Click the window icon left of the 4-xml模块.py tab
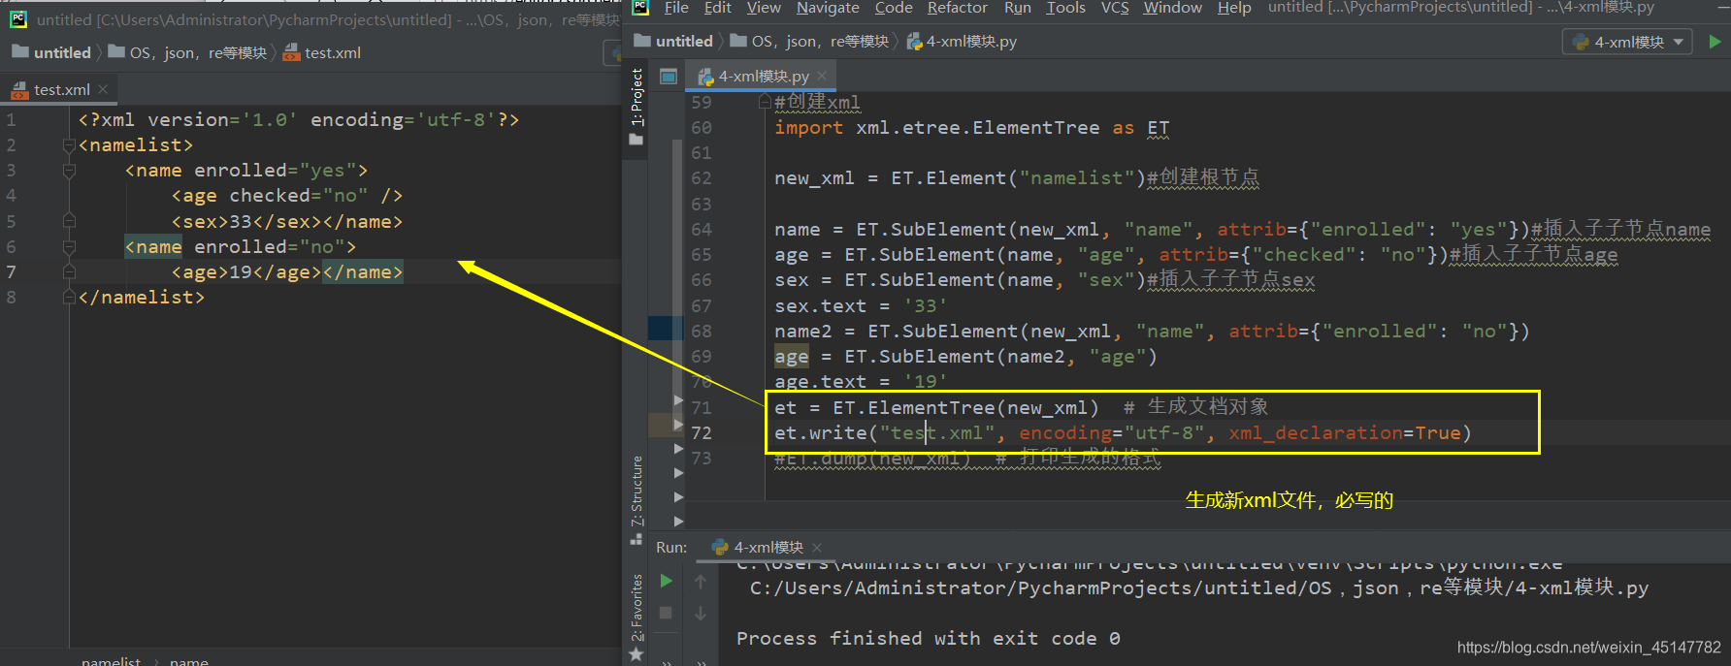The height and width of the screenshot is (666, 1731). point(669,76)
